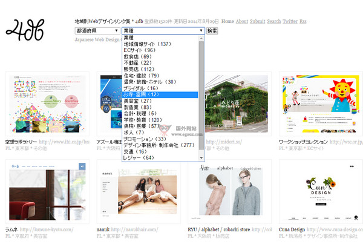Choose 交通 (16) from the list
363x247 pixels.
160,151
